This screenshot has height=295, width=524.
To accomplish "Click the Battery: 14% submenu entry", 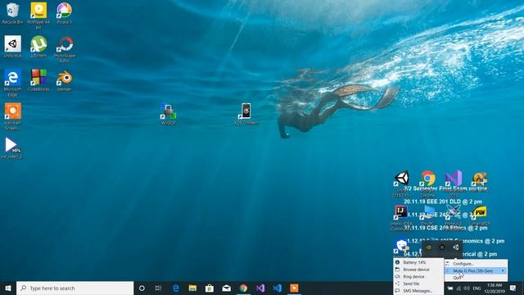I will 418,262.
